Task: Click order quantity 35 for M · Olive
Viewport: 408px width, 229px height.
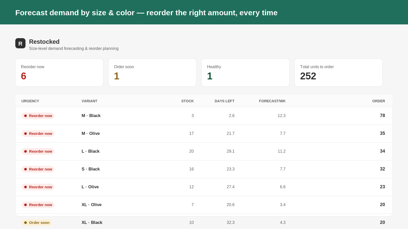Action: coord(382,133)
